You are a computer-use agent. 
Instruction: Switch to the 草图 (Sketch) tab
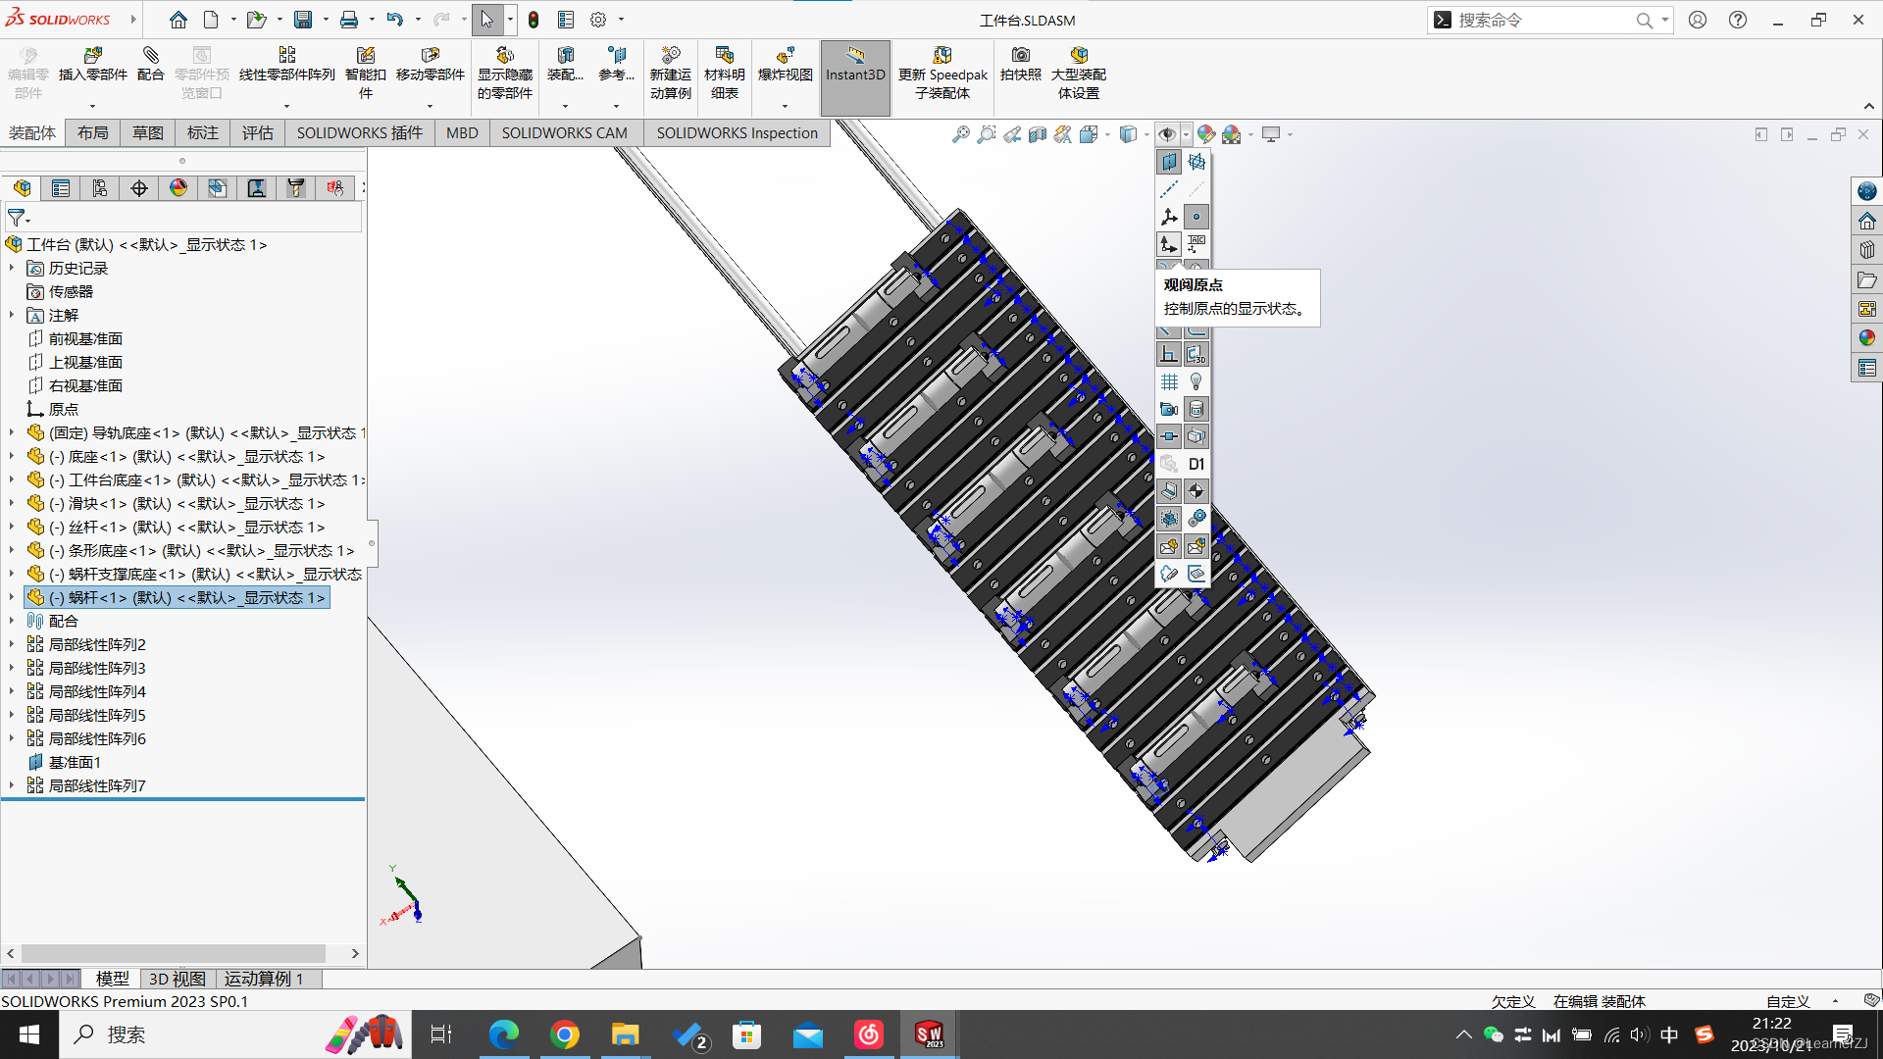148,133
